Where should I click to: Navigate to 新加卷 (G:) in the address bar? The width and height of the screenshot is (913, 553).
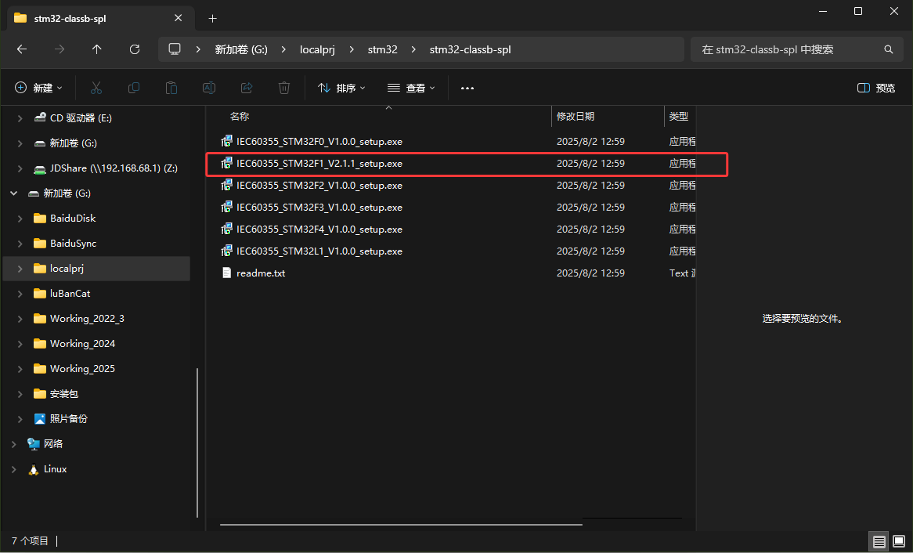pyautogui.click(x=241, y=49)
